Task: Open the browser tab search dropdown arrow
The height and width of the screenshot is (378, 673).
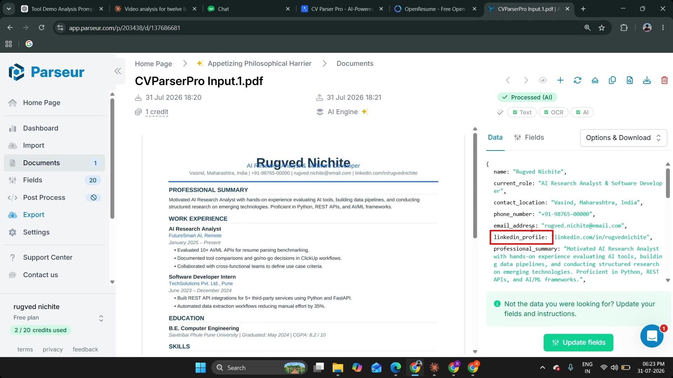Action: coord(9,9)
